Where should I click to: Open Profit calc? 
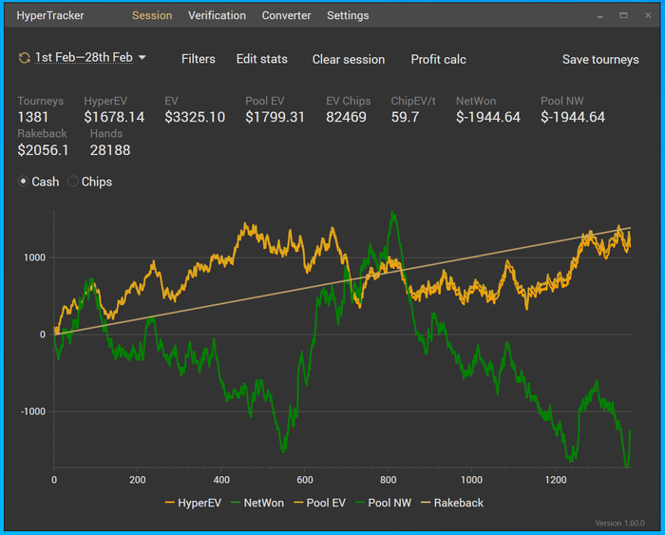[438, 60]
